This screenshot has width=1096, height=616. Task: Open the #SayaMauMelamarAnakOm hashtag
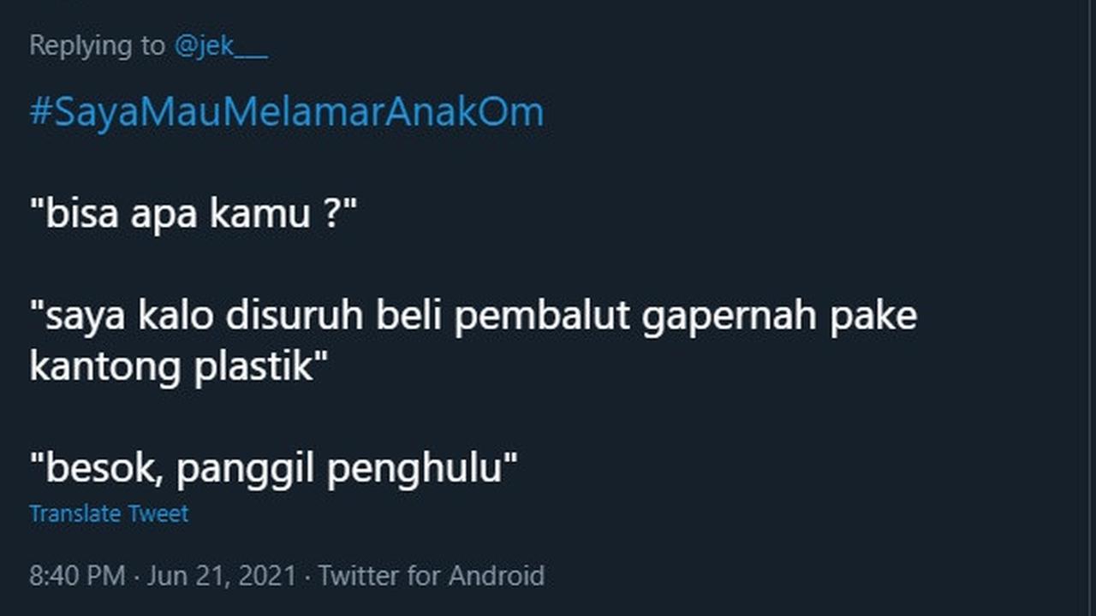coord(287,112)
